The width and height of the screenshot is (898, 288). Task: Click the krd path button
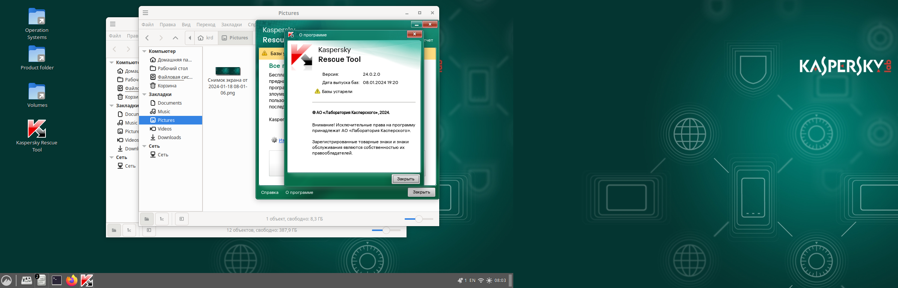tap(206, 38)
